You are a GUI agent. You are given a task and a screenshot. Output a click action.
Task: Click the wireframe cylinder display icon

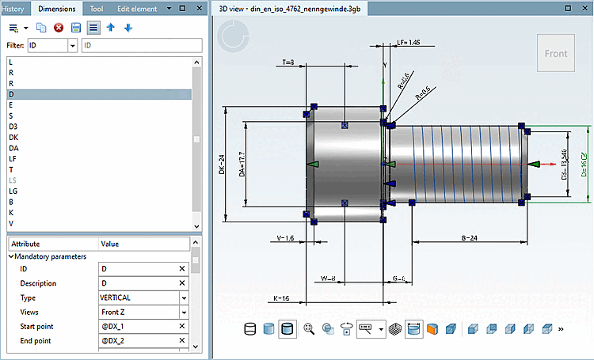(249, 328)
